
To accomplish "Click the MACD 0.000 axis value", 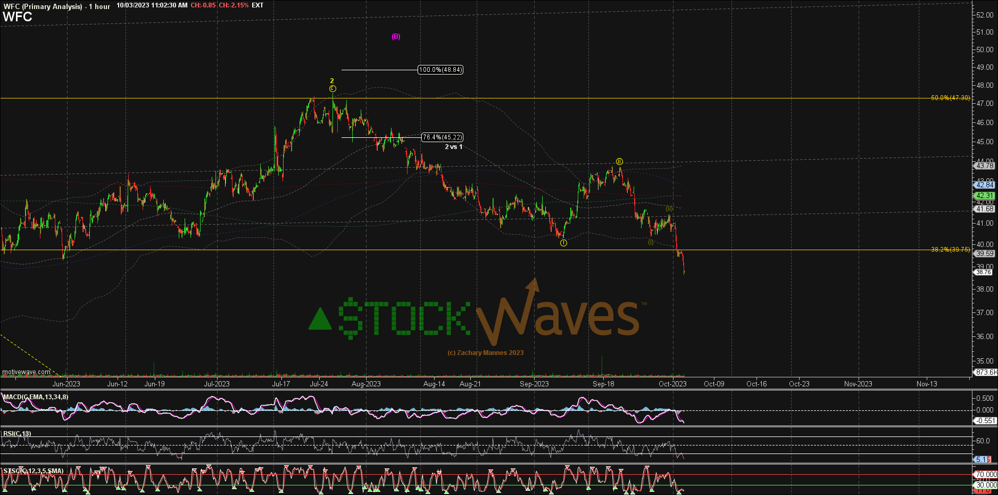I will tap(985, 410).
